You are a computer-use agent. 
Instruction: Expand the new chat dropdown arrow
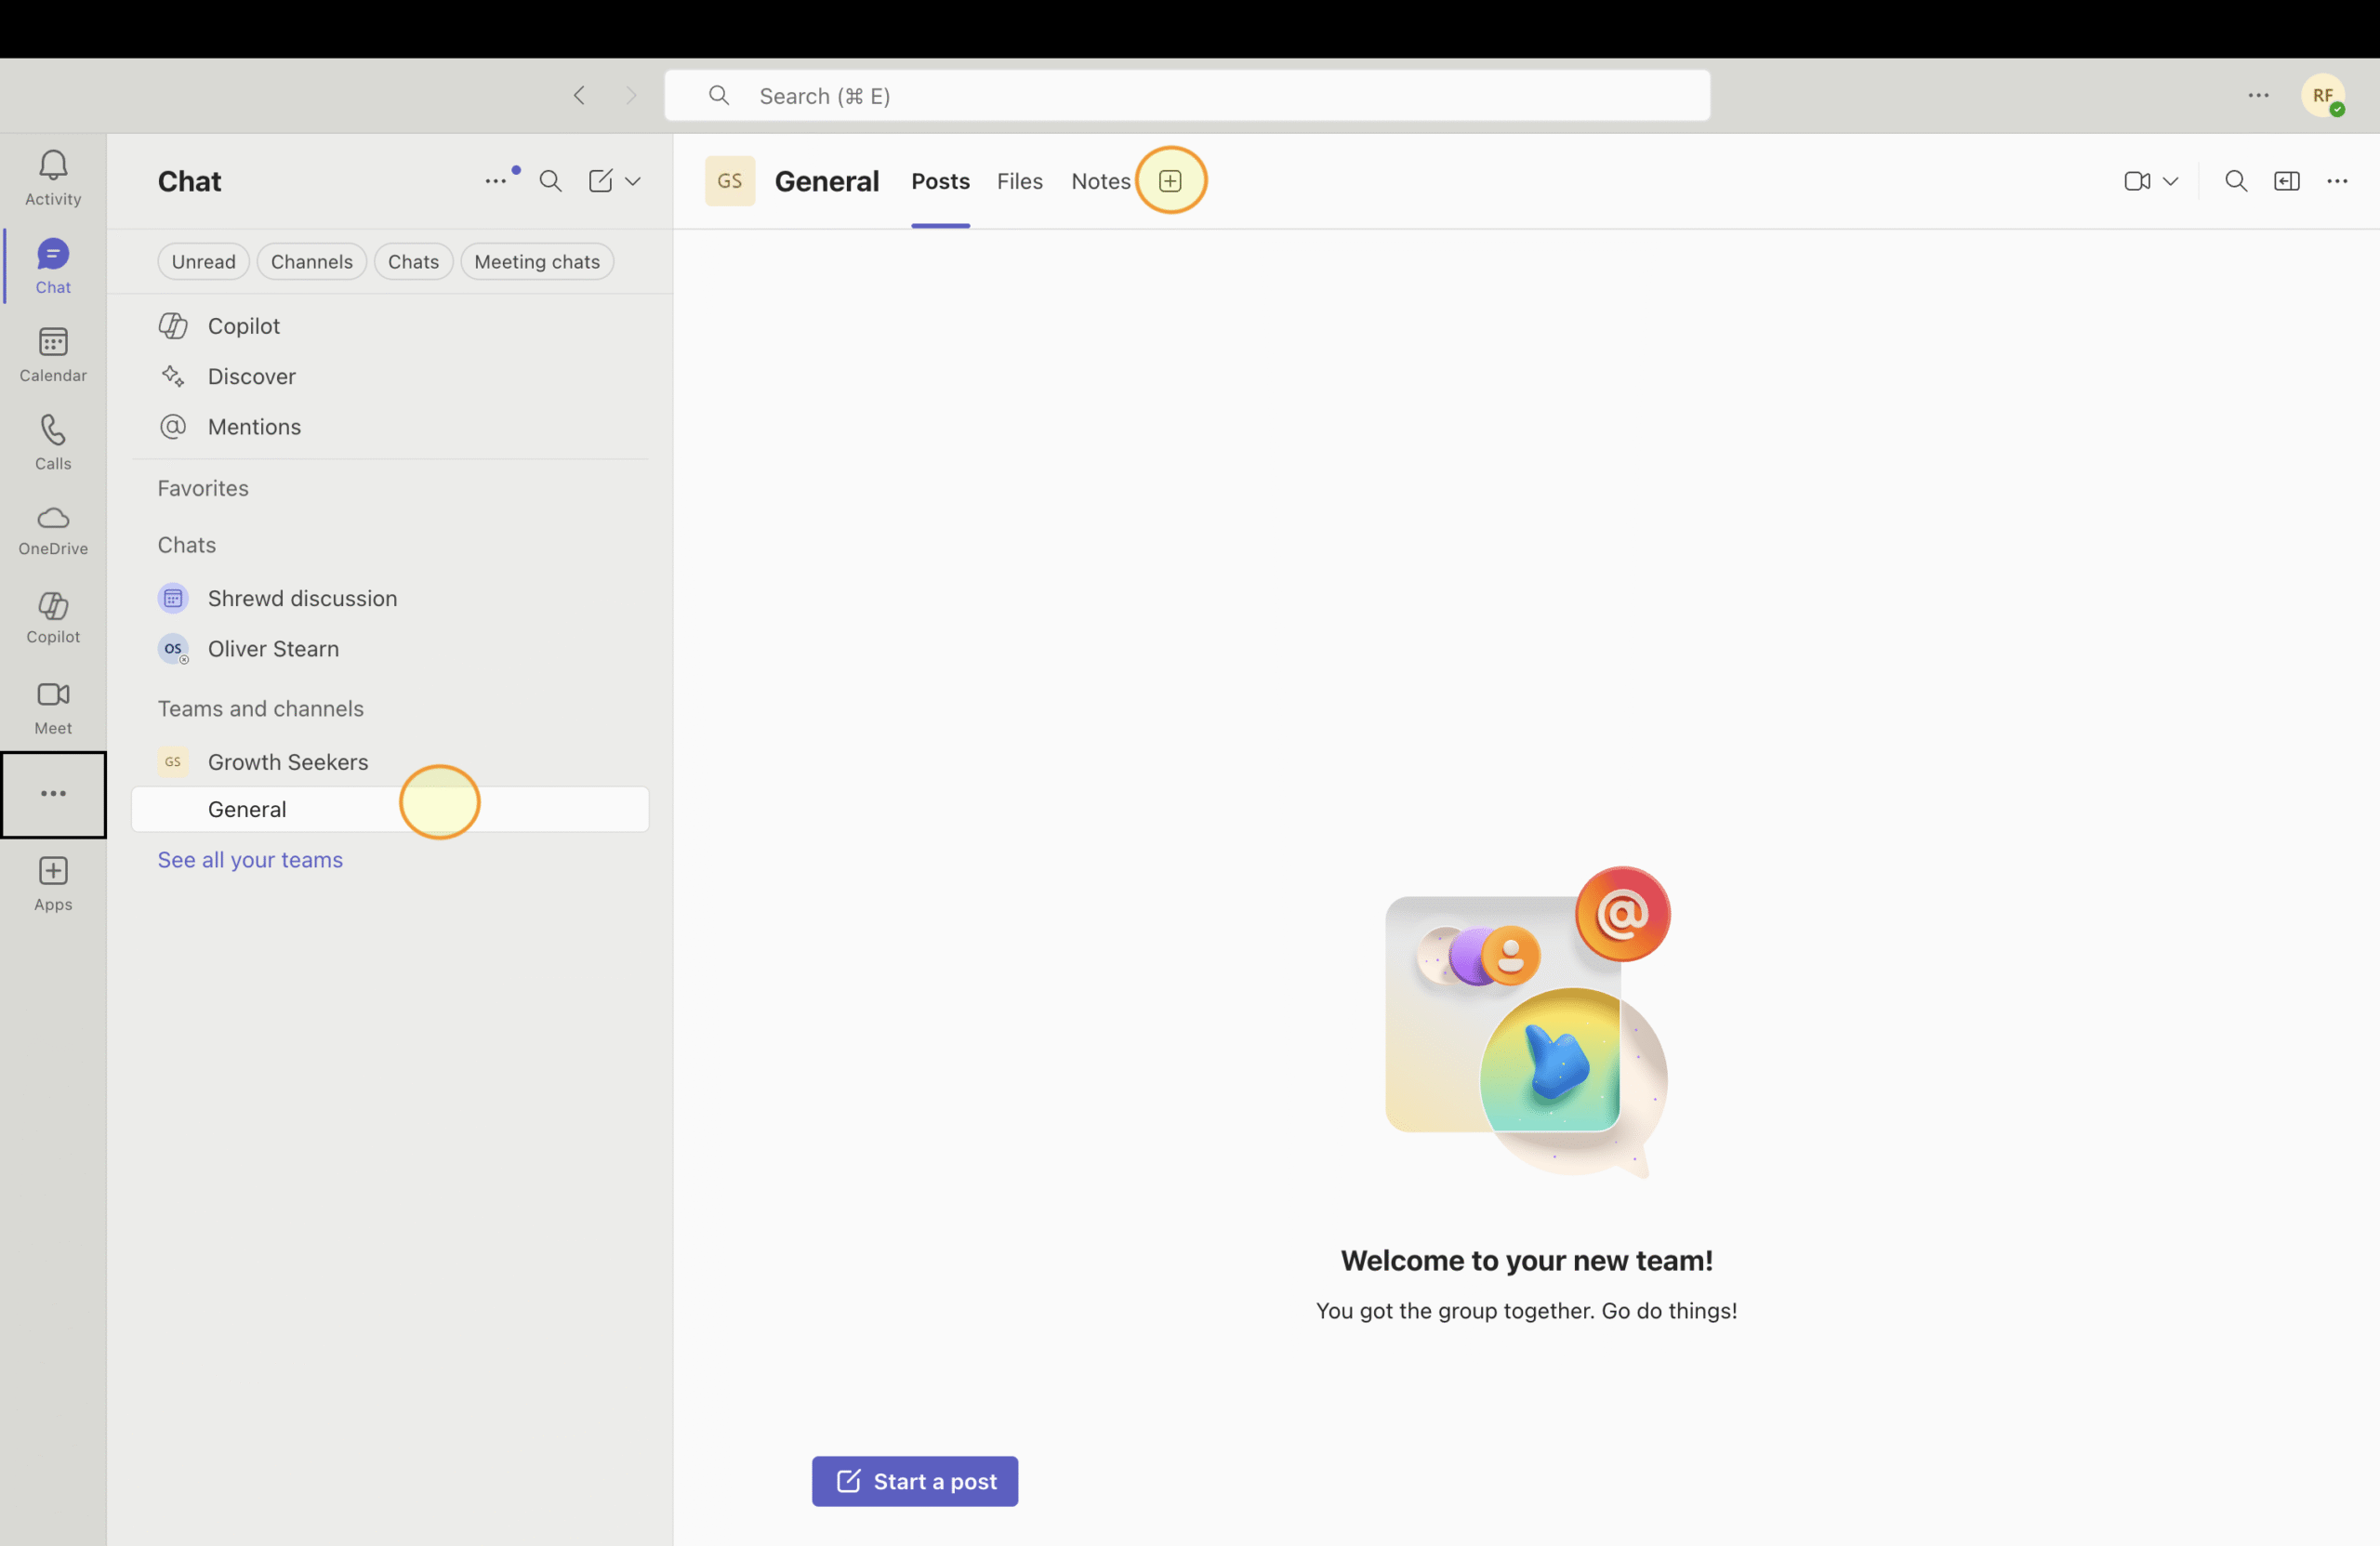633,181
